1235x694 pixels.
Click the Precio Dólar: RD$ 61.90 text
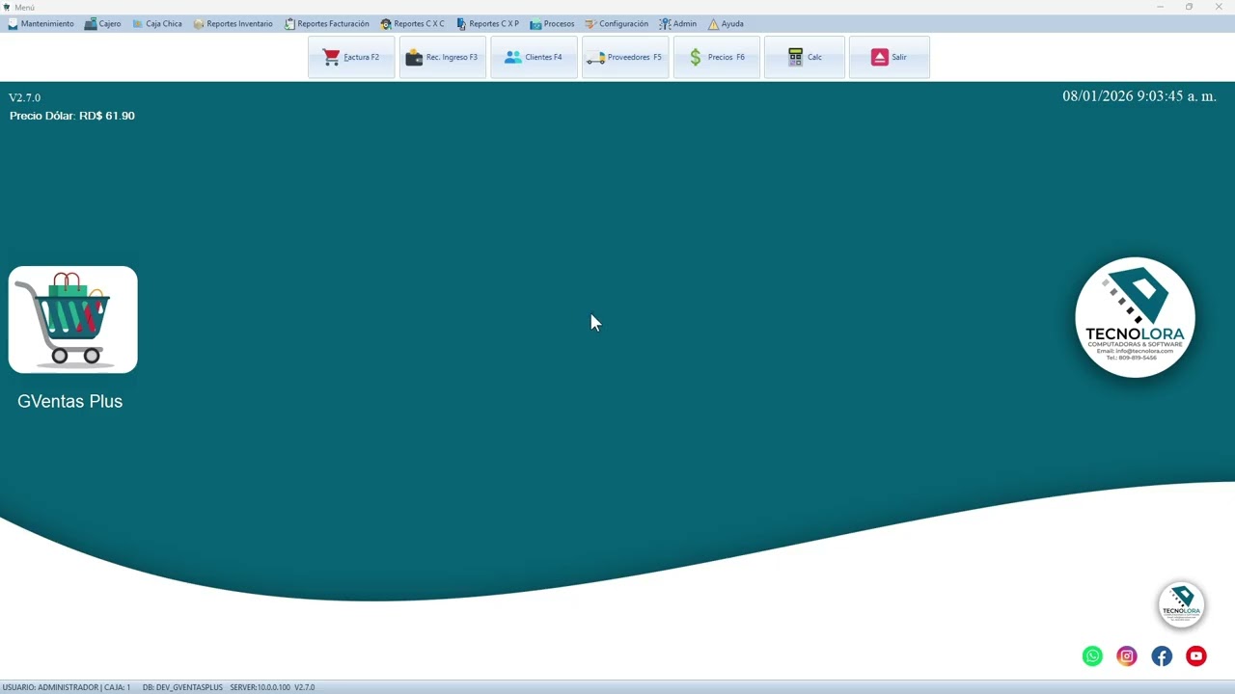tap(72, 116)
